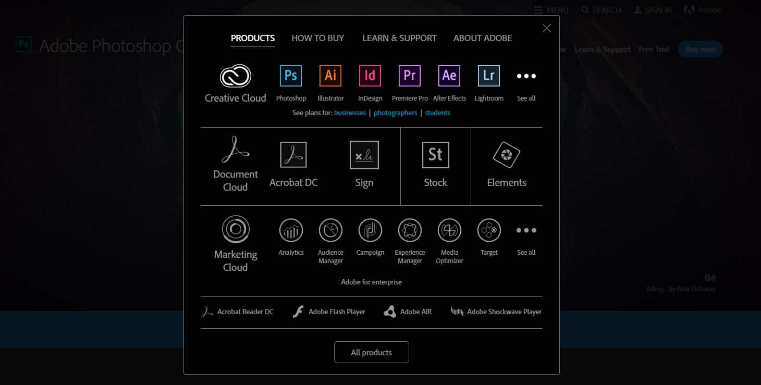Select the After Effects Ae icon
Image resolution: width=761 pixels, height=385 pixels.
pos(449,76)
